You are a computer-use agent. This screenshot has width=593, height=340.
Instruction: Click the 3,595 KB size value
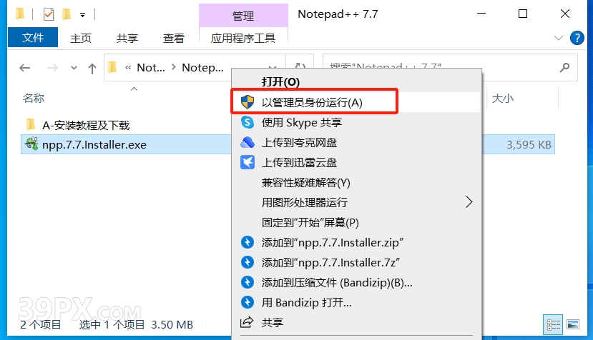coord(529,145)
